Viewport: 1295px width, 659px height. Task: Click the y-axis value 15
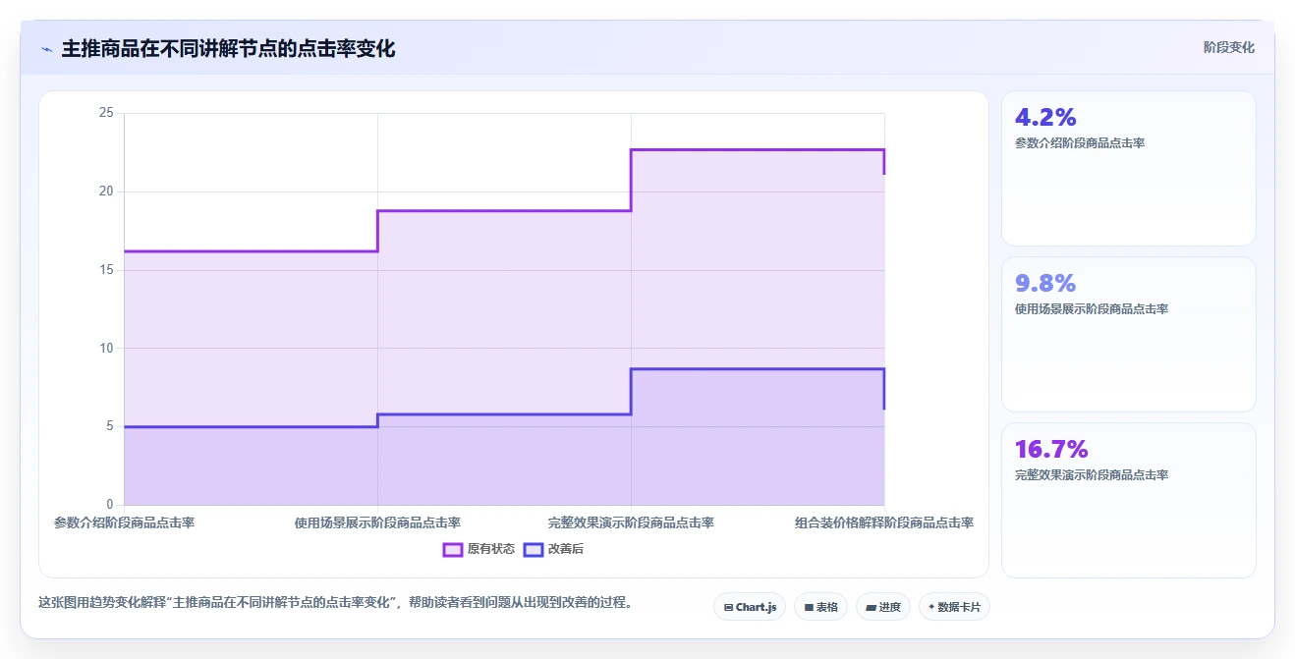106,270
